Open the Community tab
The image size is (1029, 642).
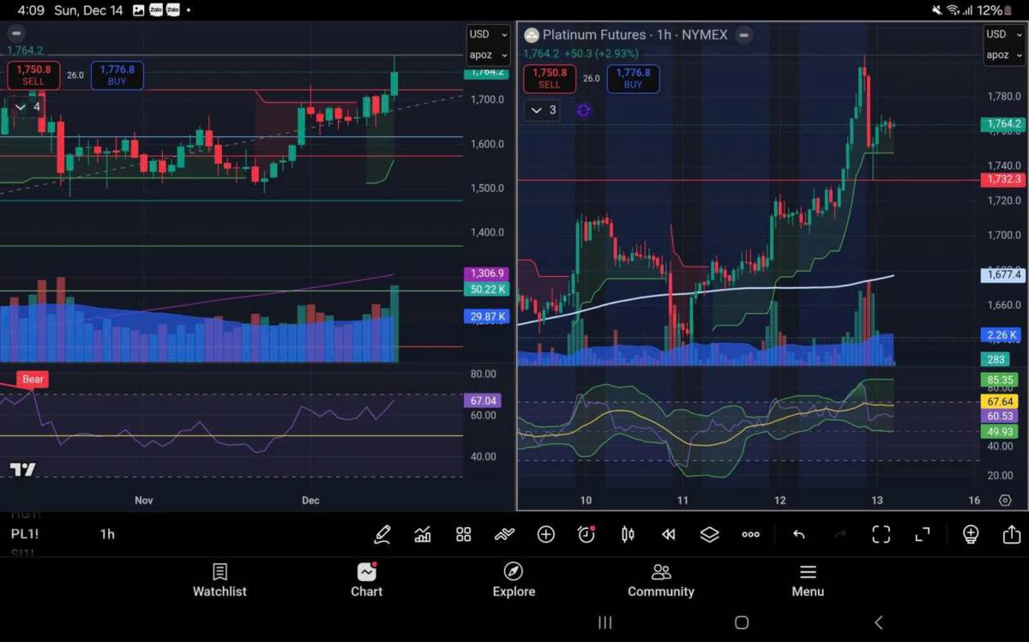tap(661, 580)
